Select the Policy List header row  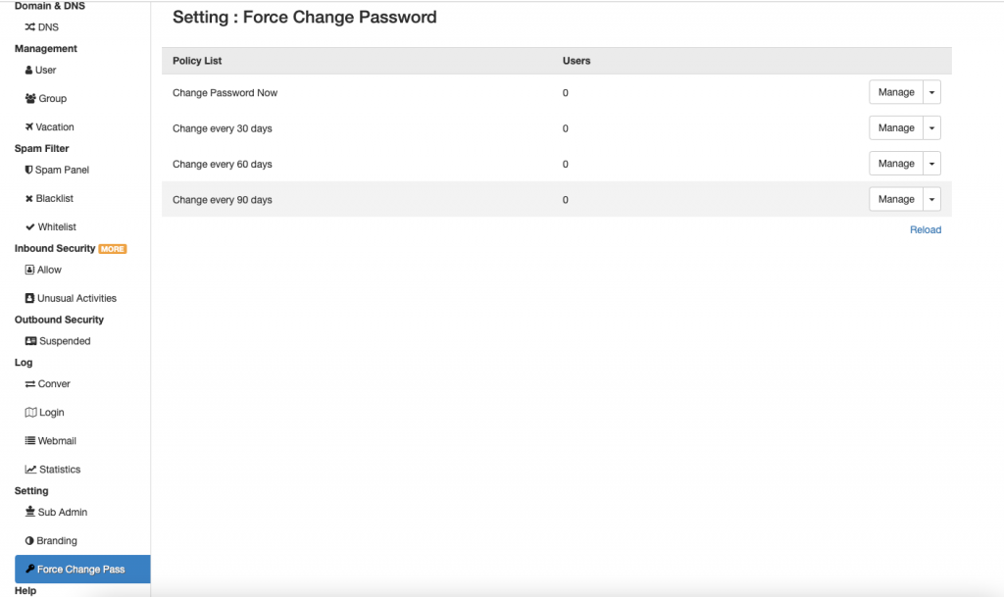tap(195, 61)
